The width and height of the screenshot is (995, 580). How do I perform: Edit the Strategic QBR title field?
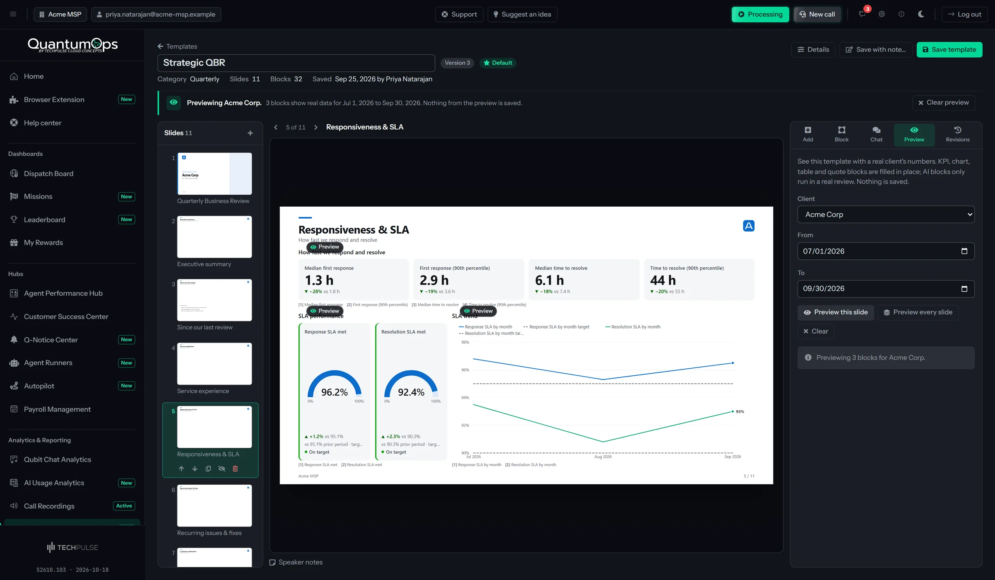(x=296, y=63)
